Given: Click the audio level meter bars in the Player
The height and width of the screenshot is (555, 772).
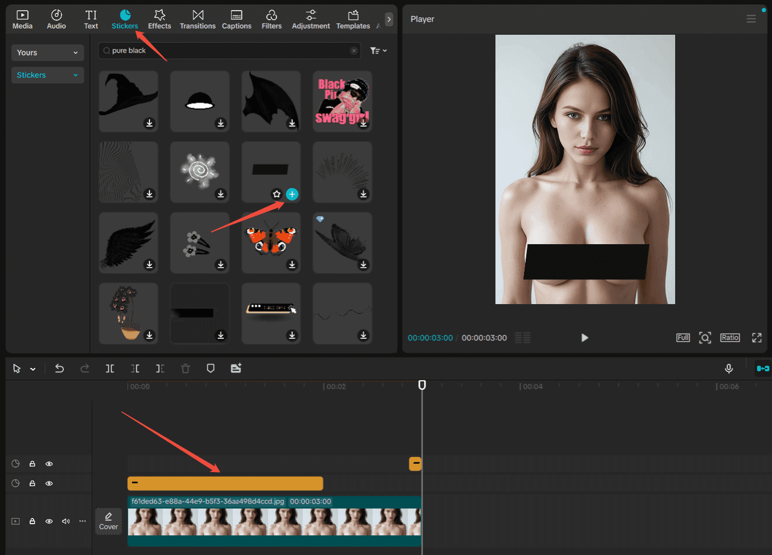Looking at the screenshot, I should tap(522, 338).
